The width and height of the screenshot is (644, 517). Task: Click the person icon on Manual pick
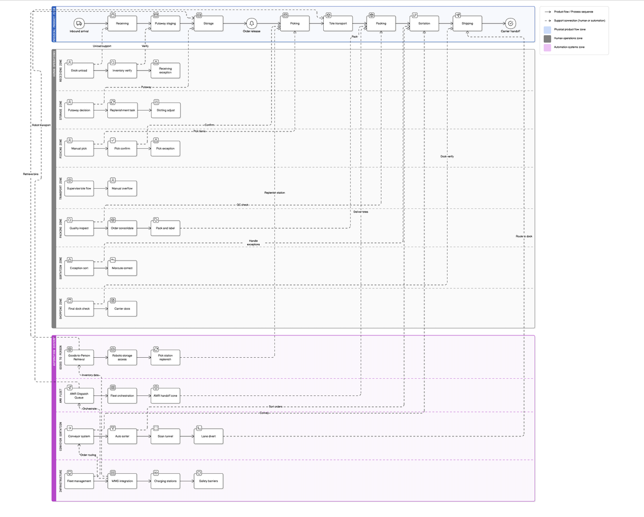(x=70, y=140)
